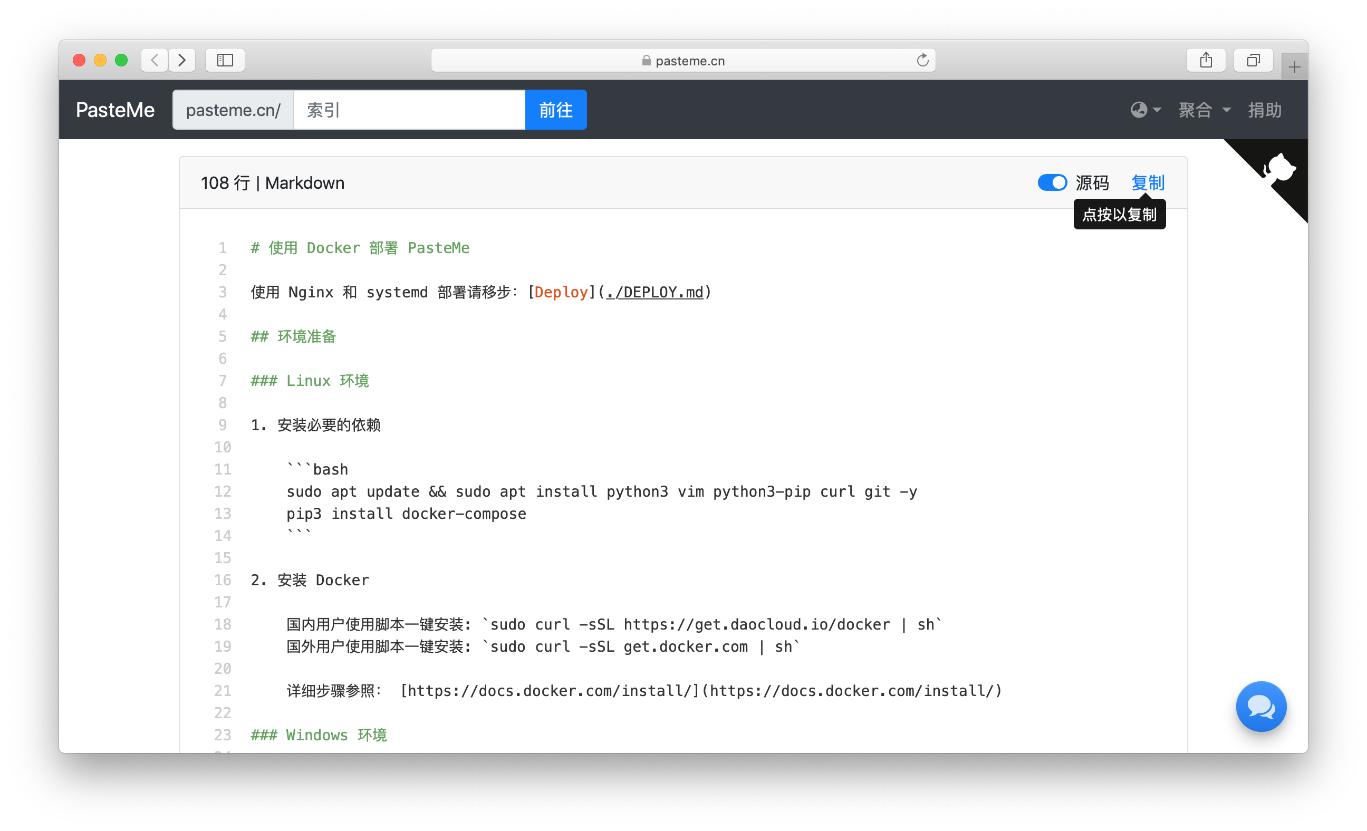Select the 索引 input field

click(x=410, y=109)
